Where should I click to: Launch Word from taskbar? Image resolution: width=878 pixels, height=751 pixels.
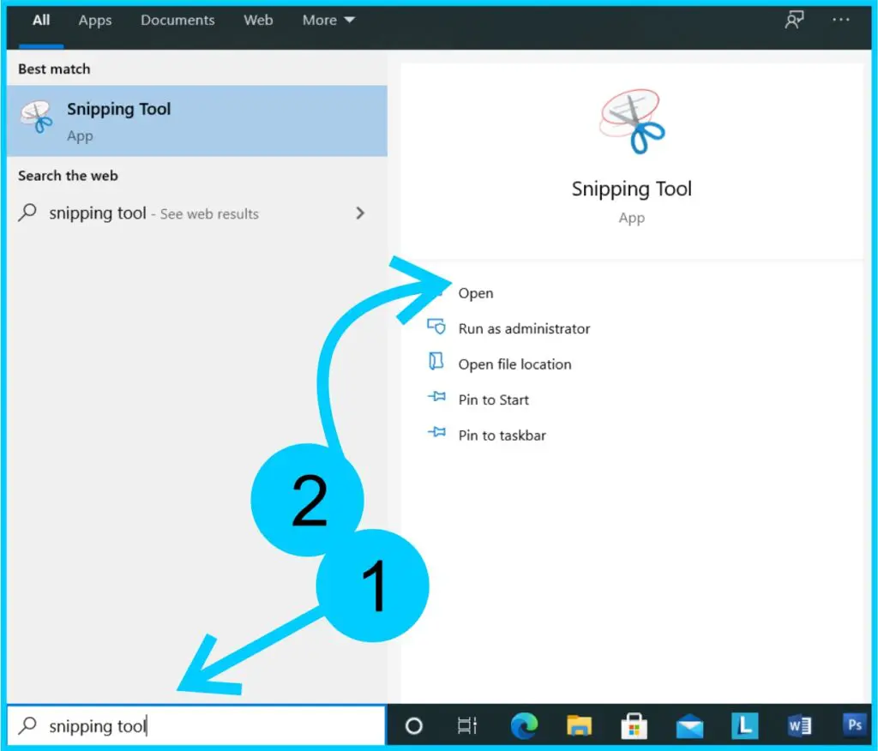800,726
